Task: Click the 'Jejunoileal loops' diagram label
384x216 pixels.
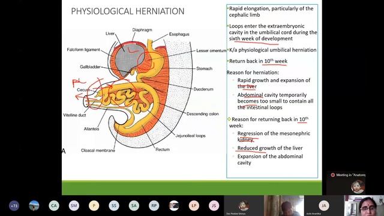Action: pyautogui.click(x=190, y=136)
